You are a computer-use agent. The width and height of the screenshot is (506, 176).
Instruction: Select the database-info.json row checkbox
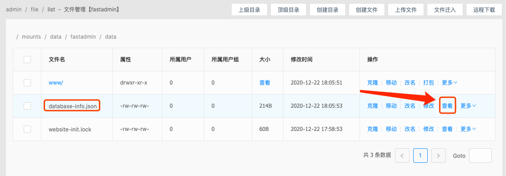pos(27,106)
